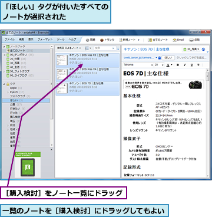The width and height of the screenshot is (212, 217).
Task: Open the font color picker
Action: pyautogui.click(x=168, y=65)
